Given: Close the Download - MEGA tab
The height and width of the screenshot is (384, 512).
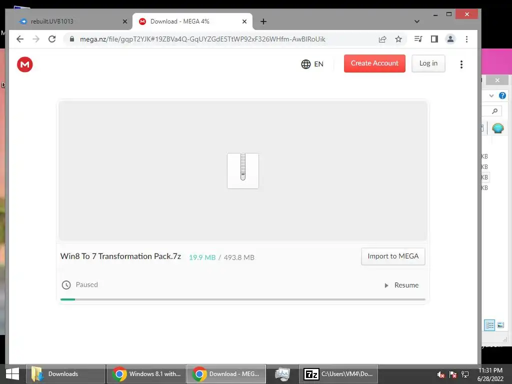Looking at the screenshot, I should 244,21.
